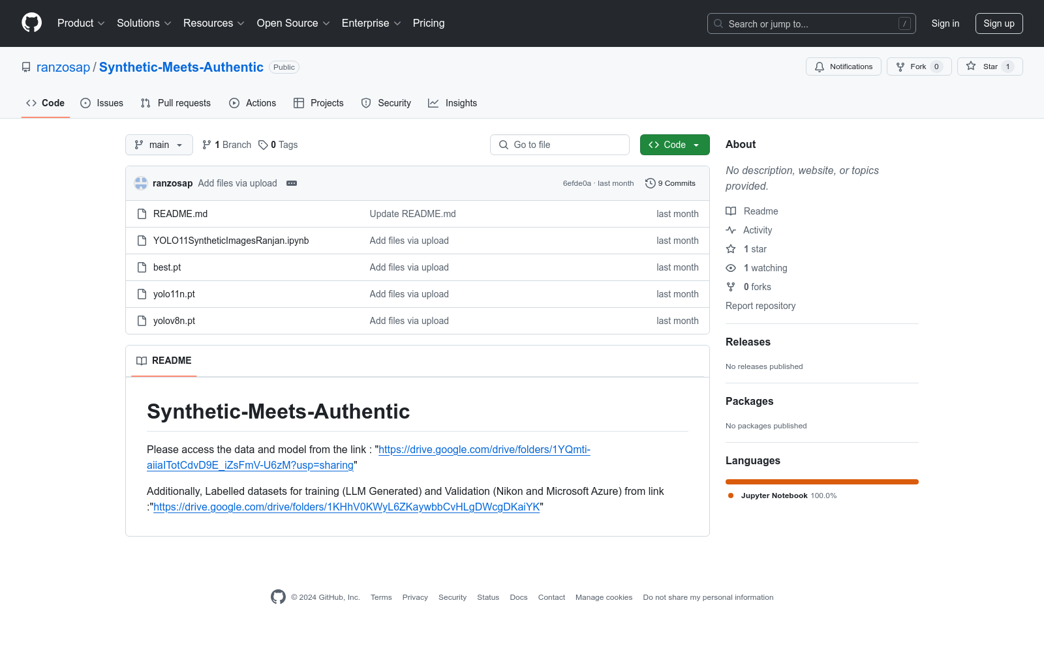
Task: Select the Code tab
Action: coord(46,103)
